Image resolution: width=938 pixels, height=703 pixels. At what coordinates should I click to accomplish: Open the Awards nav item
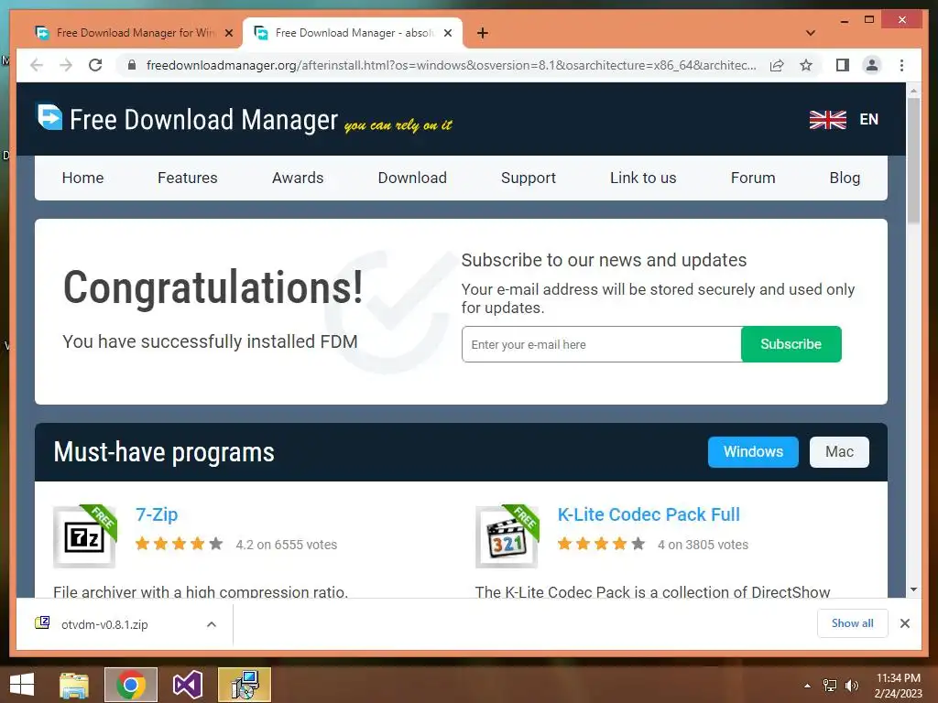click(x=298, y=178)
